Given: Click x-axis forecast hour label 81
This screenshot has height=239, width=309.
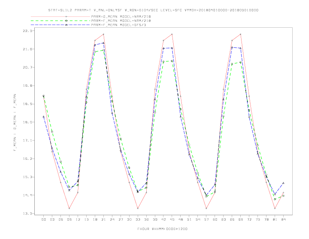Looking at the screenshot, I should (275, 219).
